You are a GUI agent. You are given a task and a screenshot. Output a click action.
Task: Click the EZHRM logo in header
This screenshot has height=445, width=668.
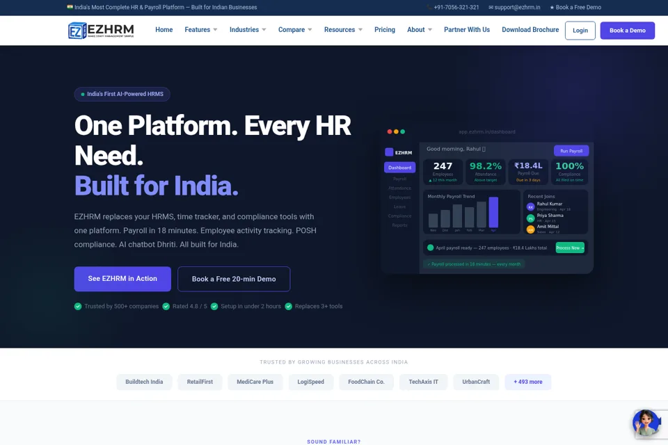click(101, 30)
